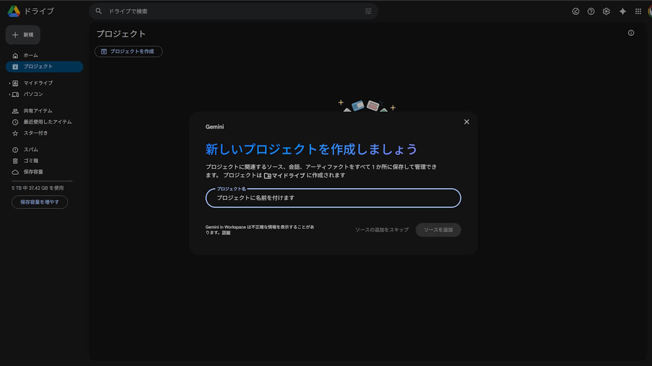Screen dimensions: 652x366
Task: Click the マイドライブ folder icon in the dialog
Action: coord(267,175)
